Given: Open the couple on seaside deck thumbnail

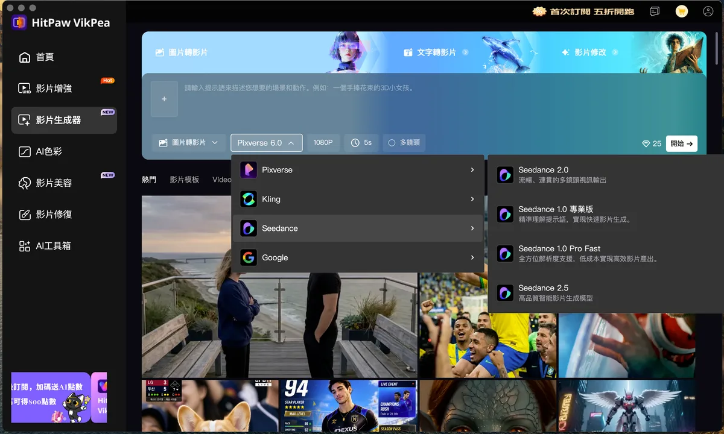Looking at the screenshot, I should tap(279, 287).
